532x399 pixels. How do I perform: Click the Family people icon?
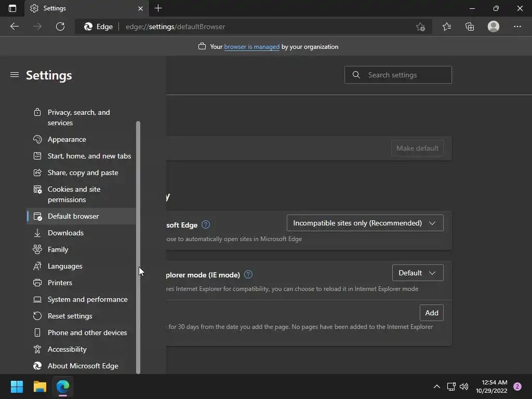(37, 249)
